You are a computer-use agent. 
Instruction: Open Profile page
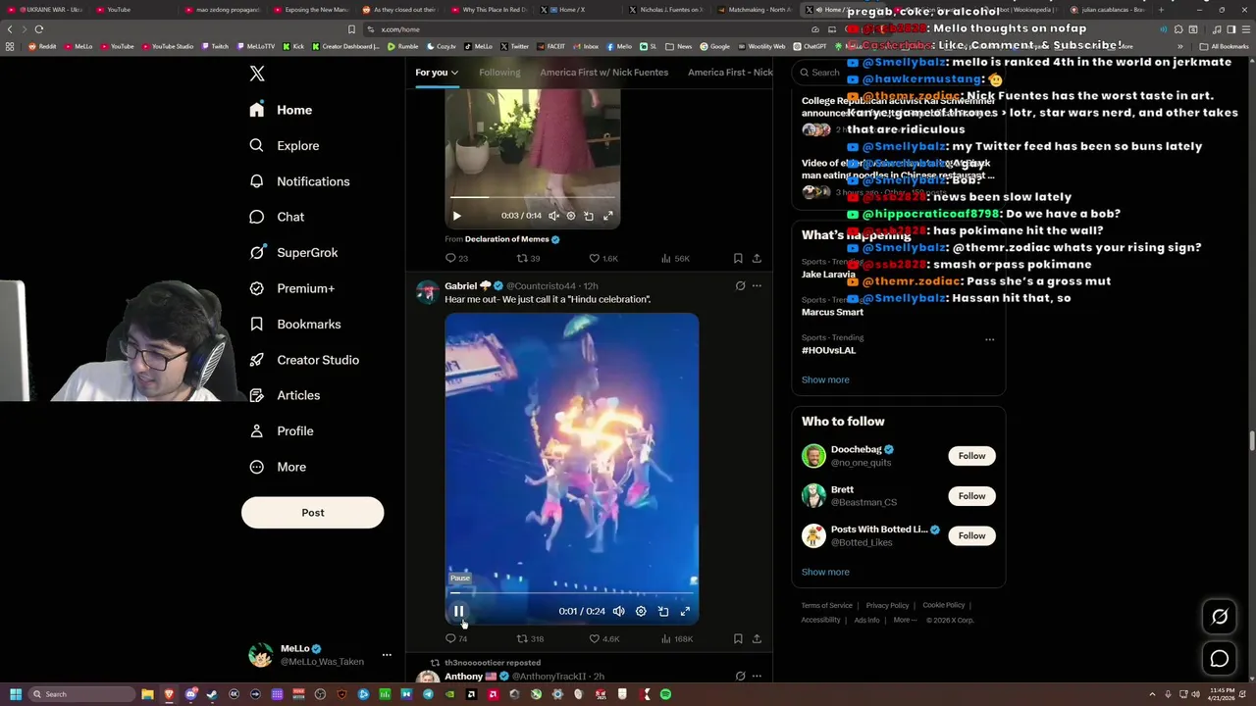pyautogui.click(x=282, y=430)
